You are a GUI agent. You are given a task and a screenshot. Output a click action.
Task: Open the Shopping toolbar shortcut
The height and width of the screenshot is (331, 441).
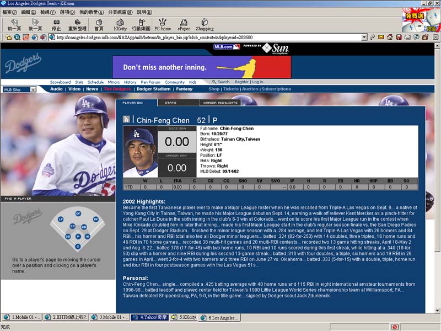pyautogui.click(x=205, y=25)
